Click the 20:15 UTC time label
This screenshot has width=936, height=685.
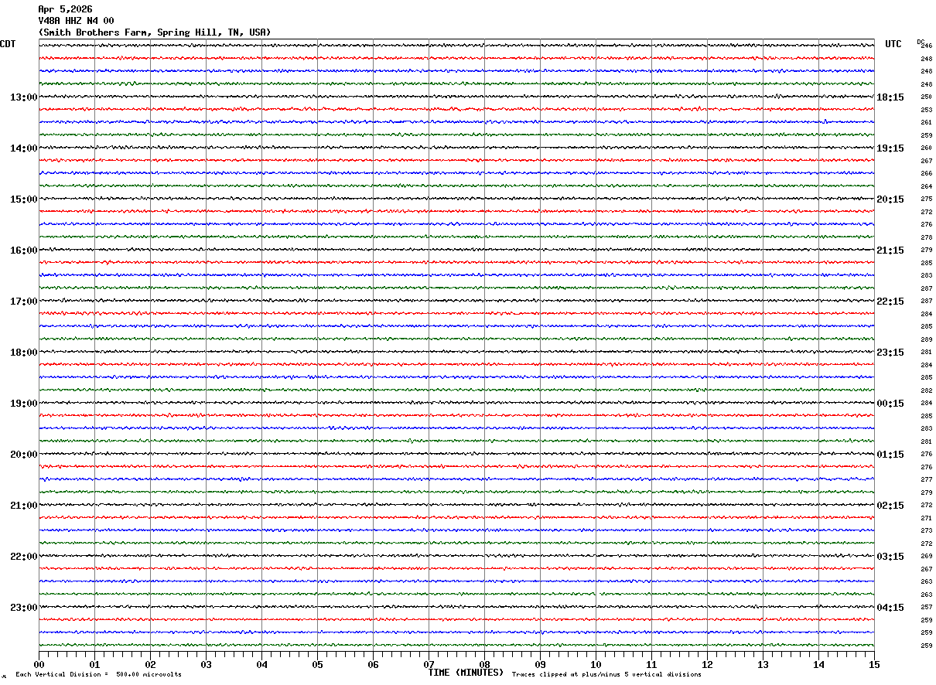pos(890,199)
